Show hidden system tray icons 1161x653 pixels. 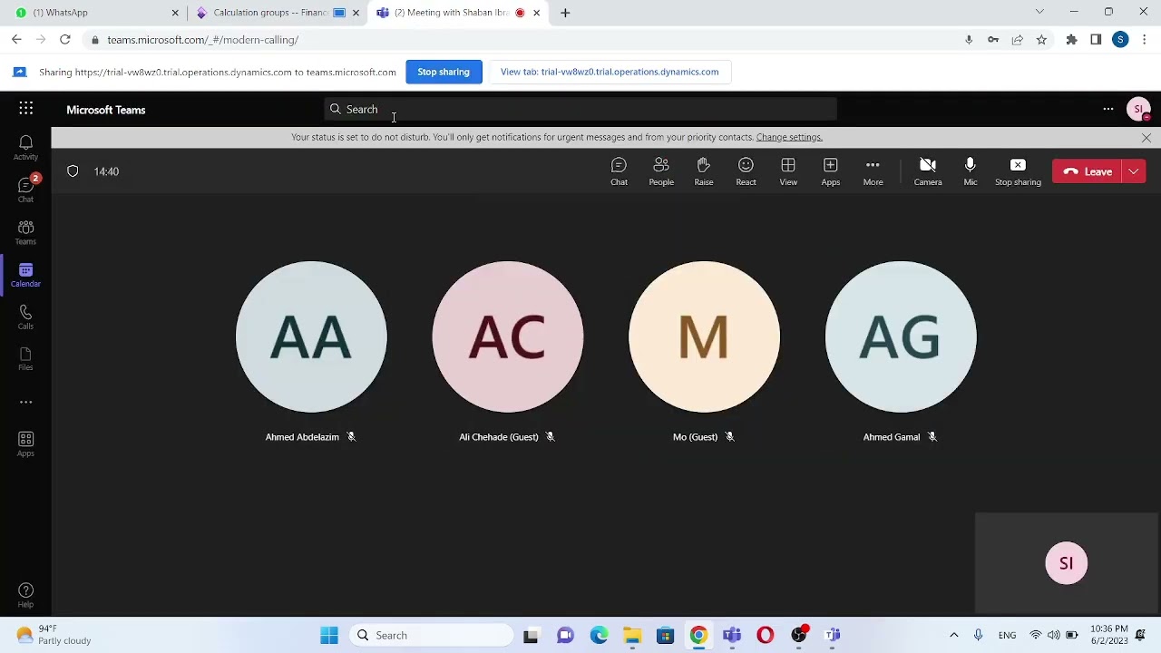(953, 635)
